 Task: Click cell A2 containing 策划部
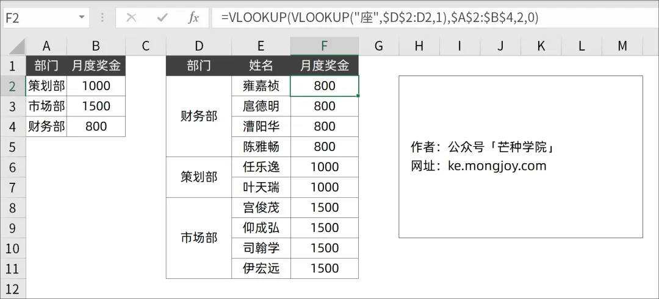pos(46,86)
